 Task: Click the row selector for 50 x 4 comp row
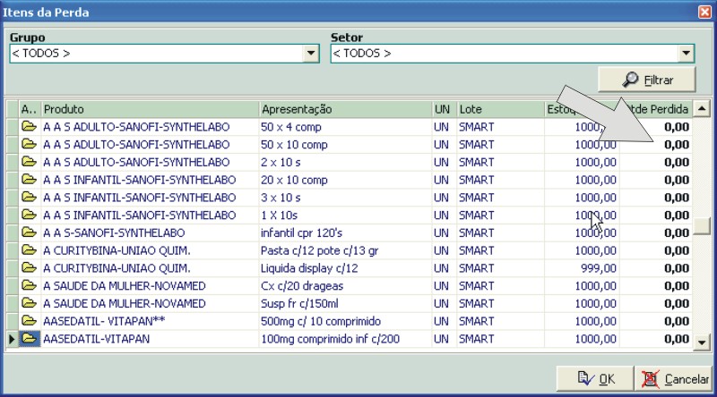click(x=12, y=127)
